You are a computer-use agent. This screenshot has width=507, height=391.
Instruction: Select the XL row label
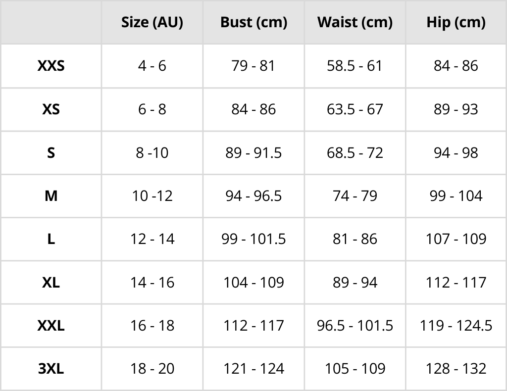[x=51, y=283]
